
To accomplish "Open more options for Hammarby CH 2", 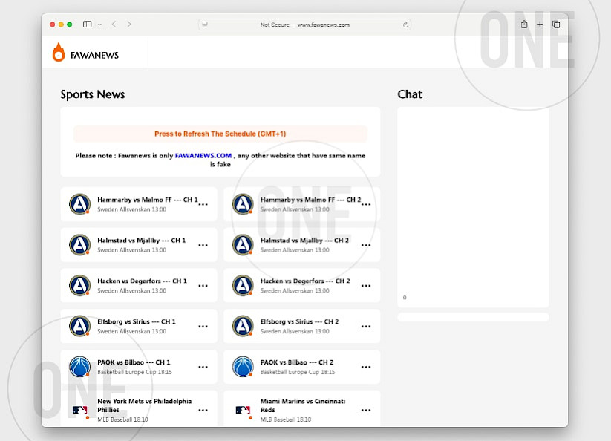I will point(366,204).
